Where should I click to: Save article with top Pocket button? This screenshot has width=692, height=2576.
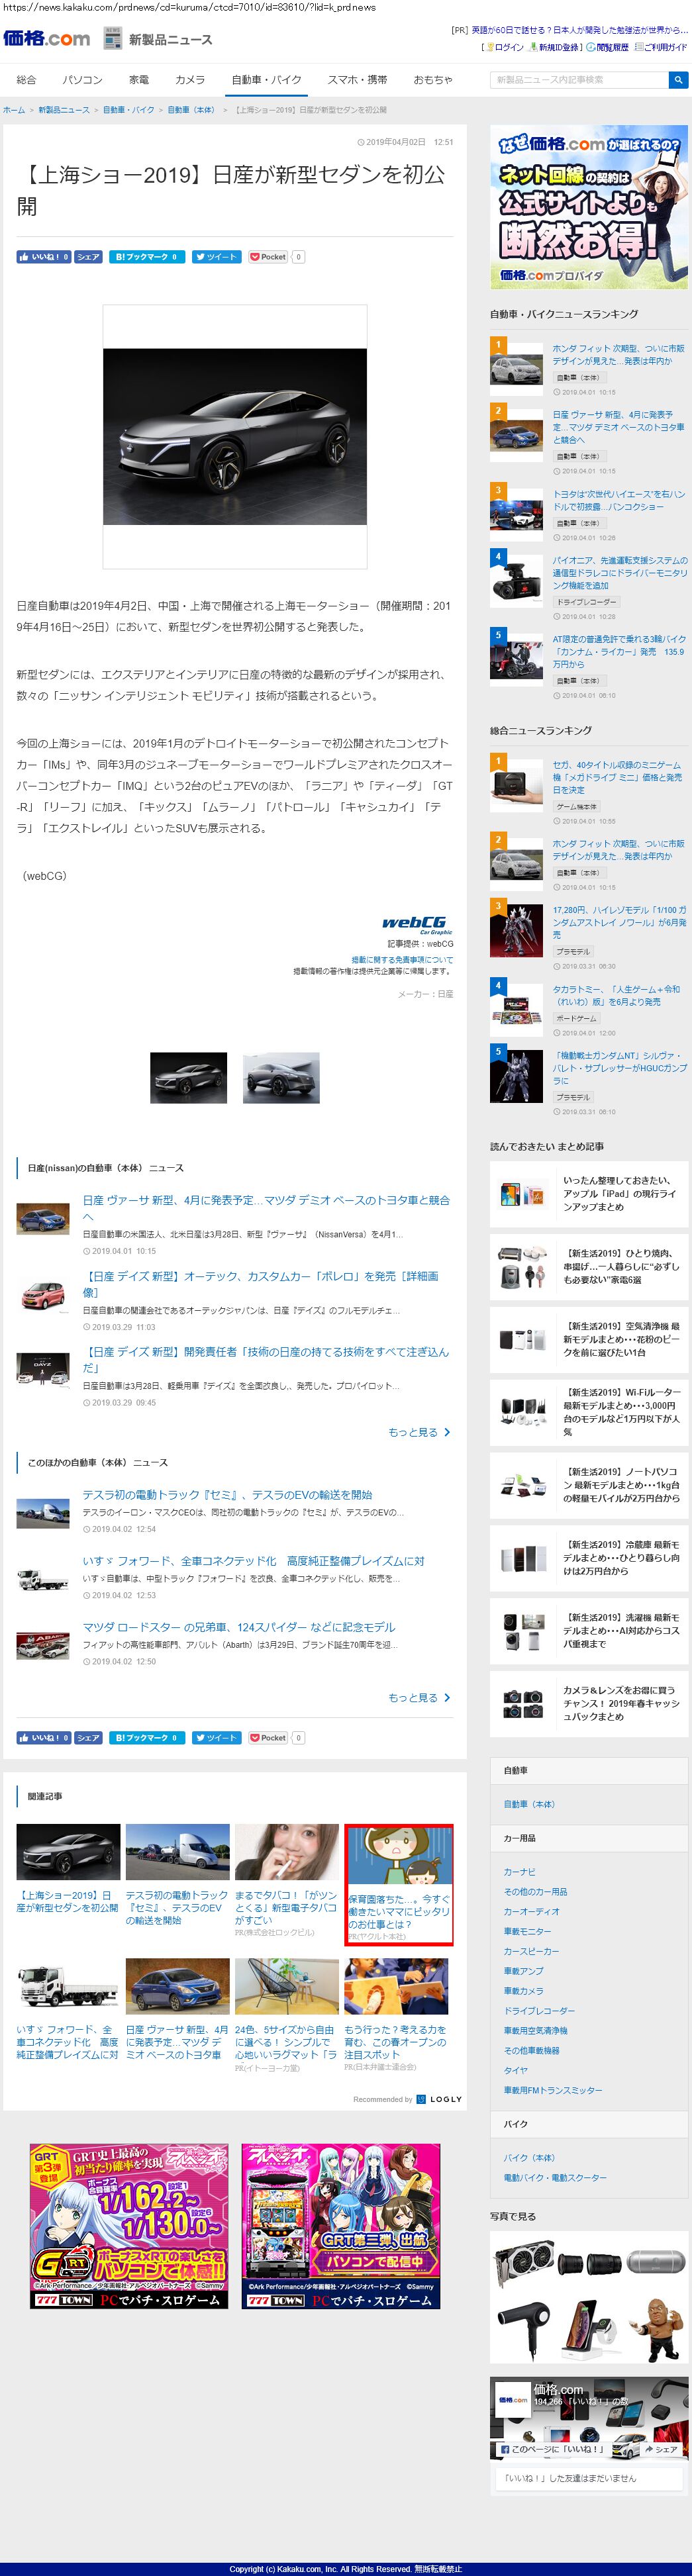[x=268, y=257]
